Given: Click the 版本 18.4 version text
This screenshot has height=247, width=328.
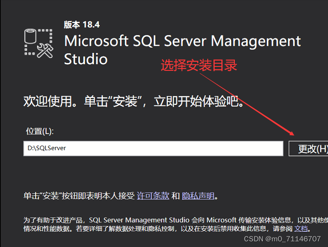Looking at the screenshot, I should 82,24.
